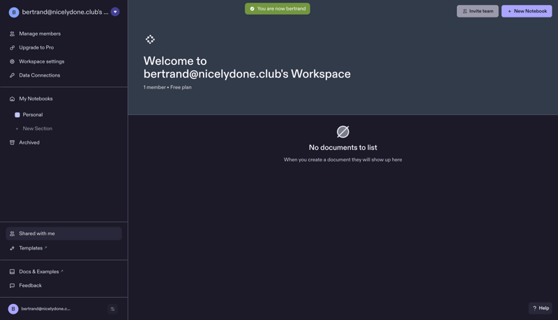Click the My Notebooks home icon
This screenshot has width=558, height=320.
tap(12, 99)
